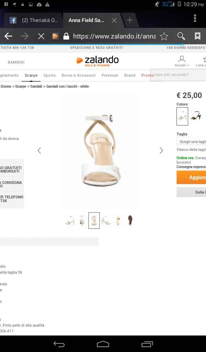Click the HTTPS lock icon in address bar
206x352 pixels.
[66, 36]
